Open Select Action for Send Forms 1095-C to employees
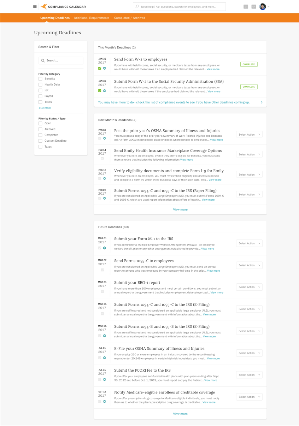Screen dimensions: 299x426 click(249, 265)
